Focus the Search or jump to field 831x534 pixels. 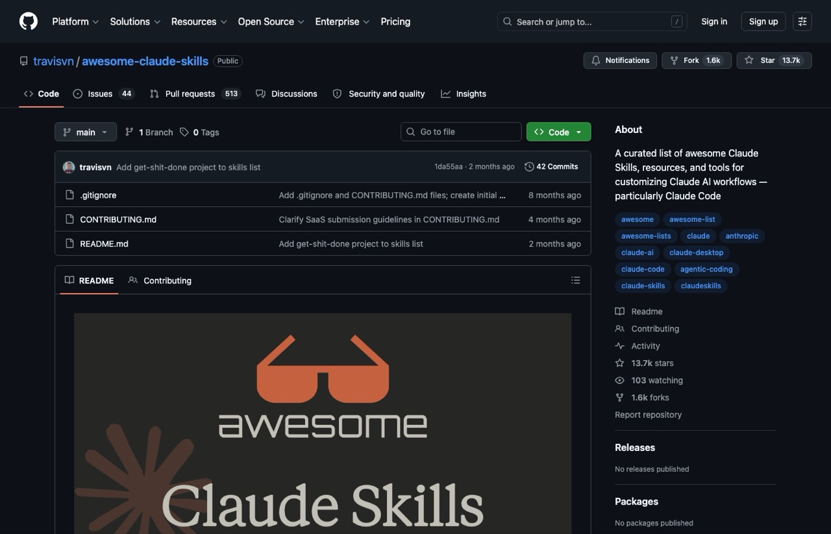pos(592,21)
